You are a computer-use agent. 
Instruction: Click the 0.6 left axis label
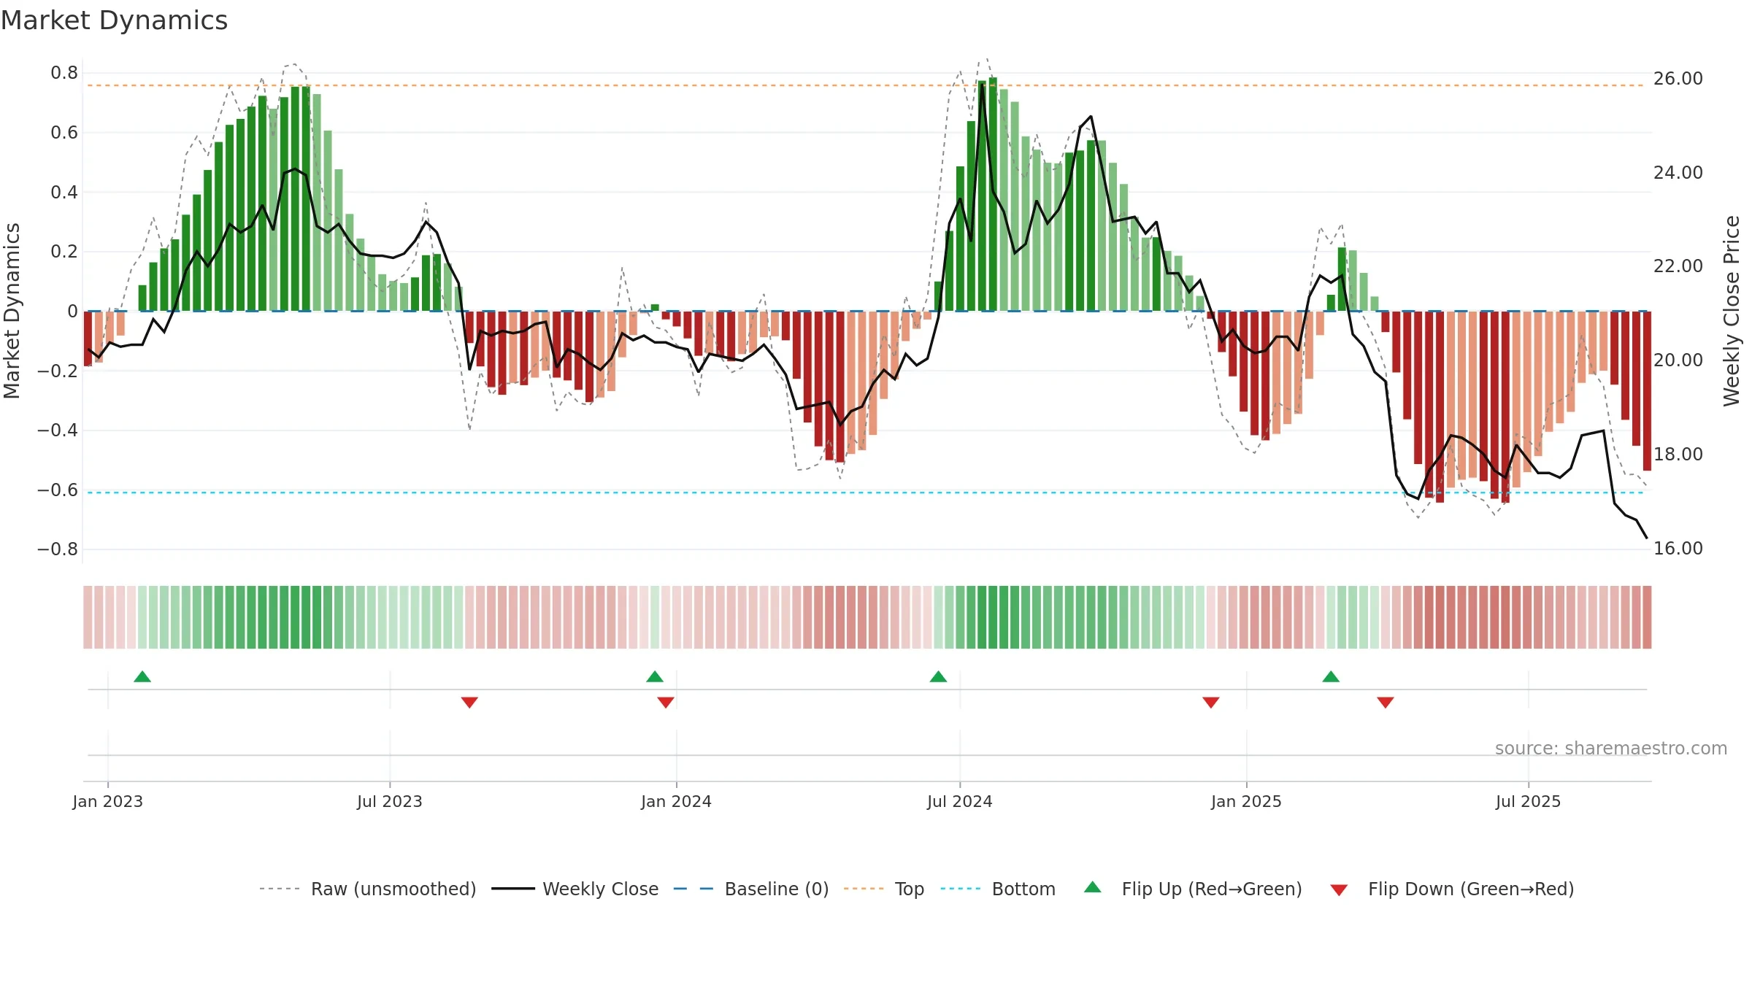click(x=64, y=133)
